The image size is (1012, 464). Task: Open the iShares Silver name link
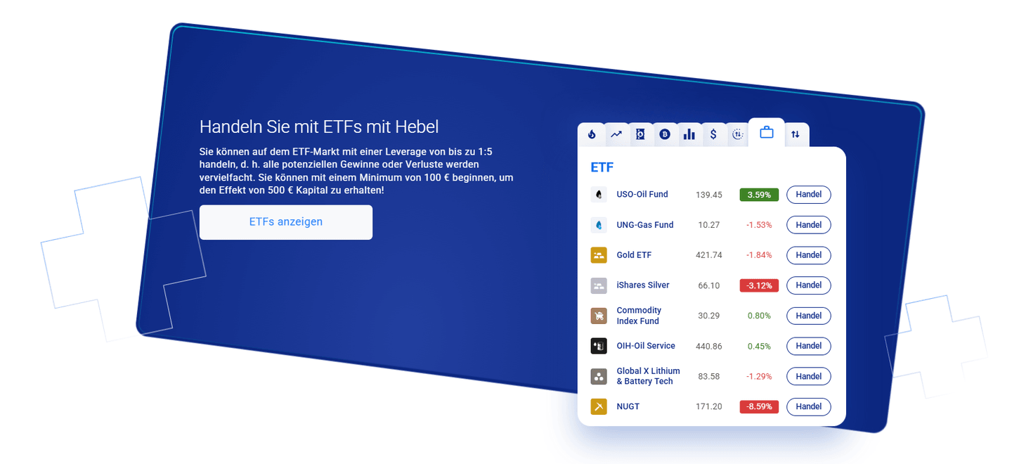pyautogui.click(x=643, y=285)
